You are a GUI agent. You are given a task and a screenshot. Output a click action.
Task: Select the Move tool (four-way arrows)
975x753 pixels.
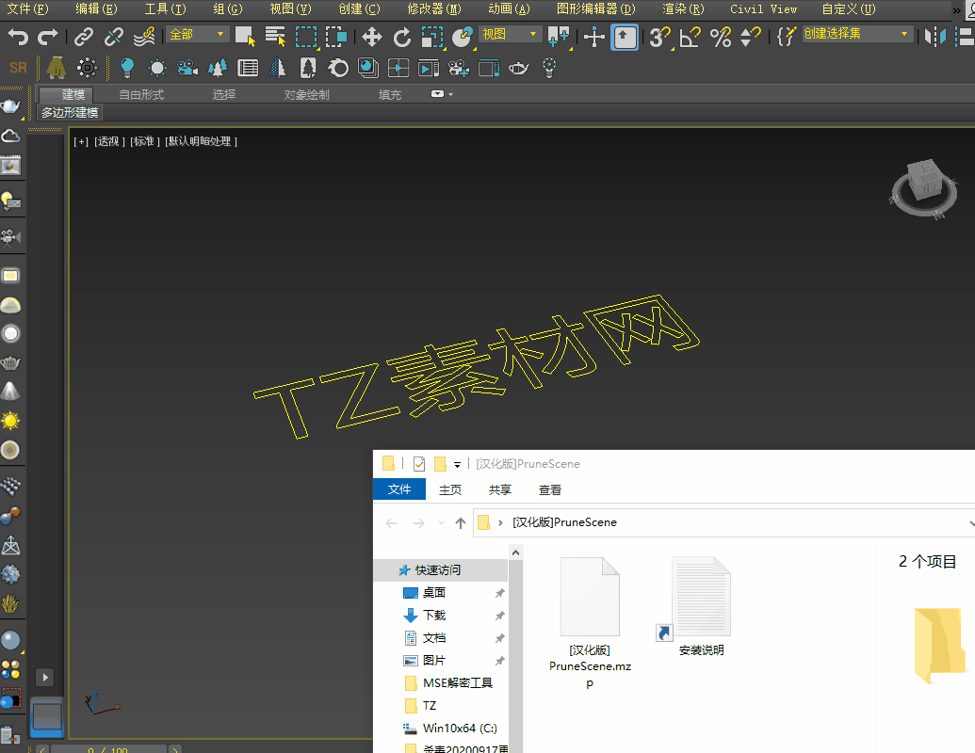click(x=371, y=37)
